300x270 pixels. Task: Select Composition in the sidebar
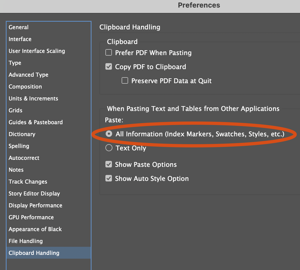pos(49,87)
